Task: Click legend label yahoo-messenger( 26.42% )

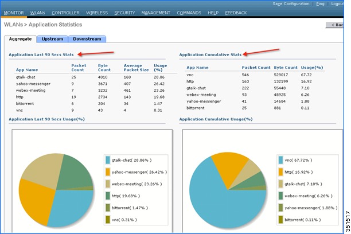Action: 139,172
